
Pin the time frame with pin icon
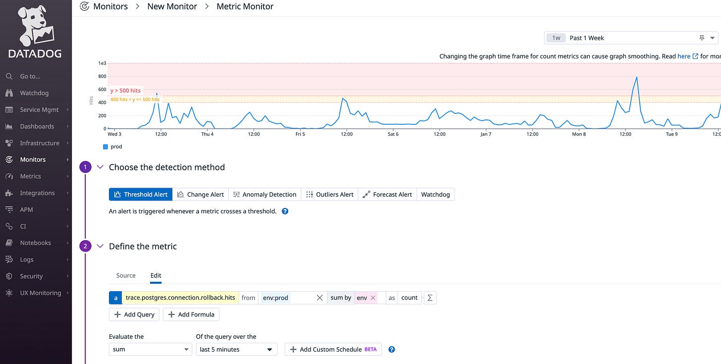(x=702, y=38)
